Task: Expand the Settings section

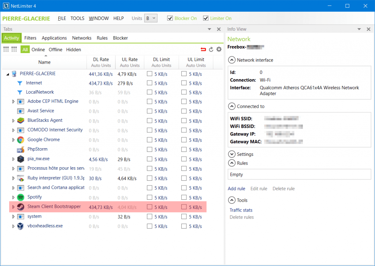Action: [231, 154]
